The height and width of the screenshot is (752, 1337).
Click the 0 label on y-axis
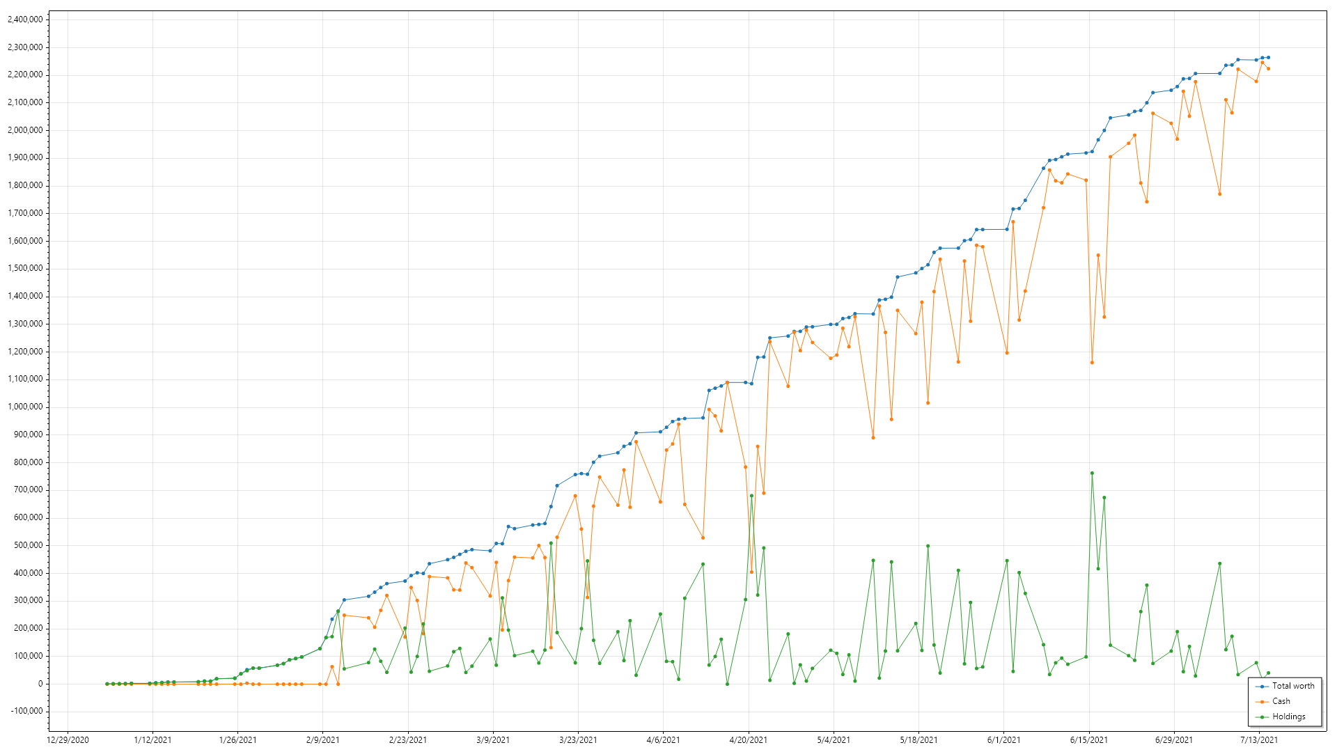(x=40, y=684)
